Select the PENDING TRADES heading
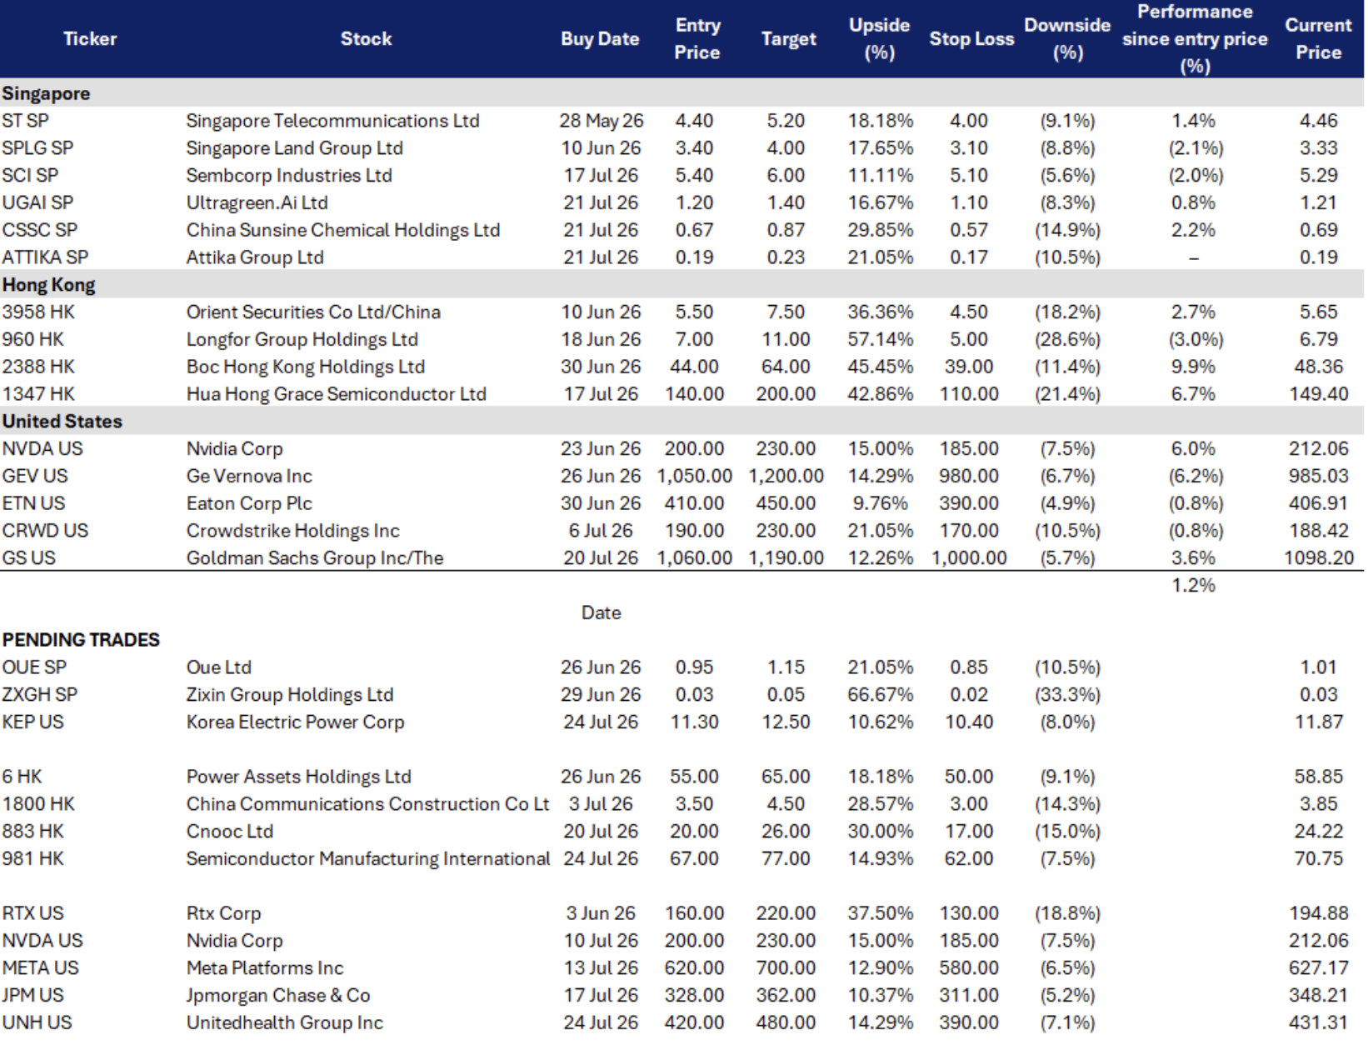This screenshot has height=1045, width=1368. [x=81, y=640]
